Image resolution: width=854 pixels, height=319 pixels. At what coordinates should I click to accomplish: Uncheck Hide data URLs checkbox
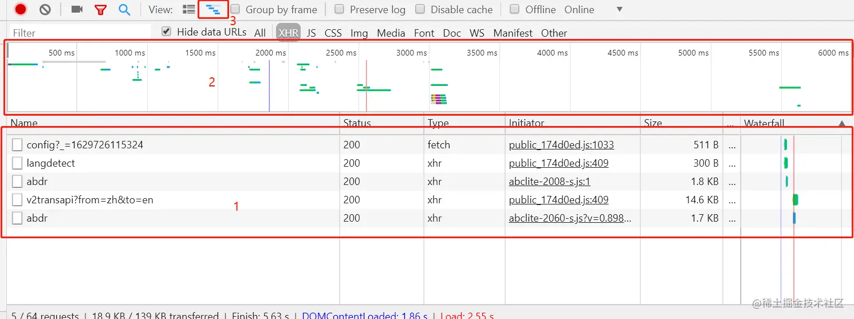pos(166,31)
